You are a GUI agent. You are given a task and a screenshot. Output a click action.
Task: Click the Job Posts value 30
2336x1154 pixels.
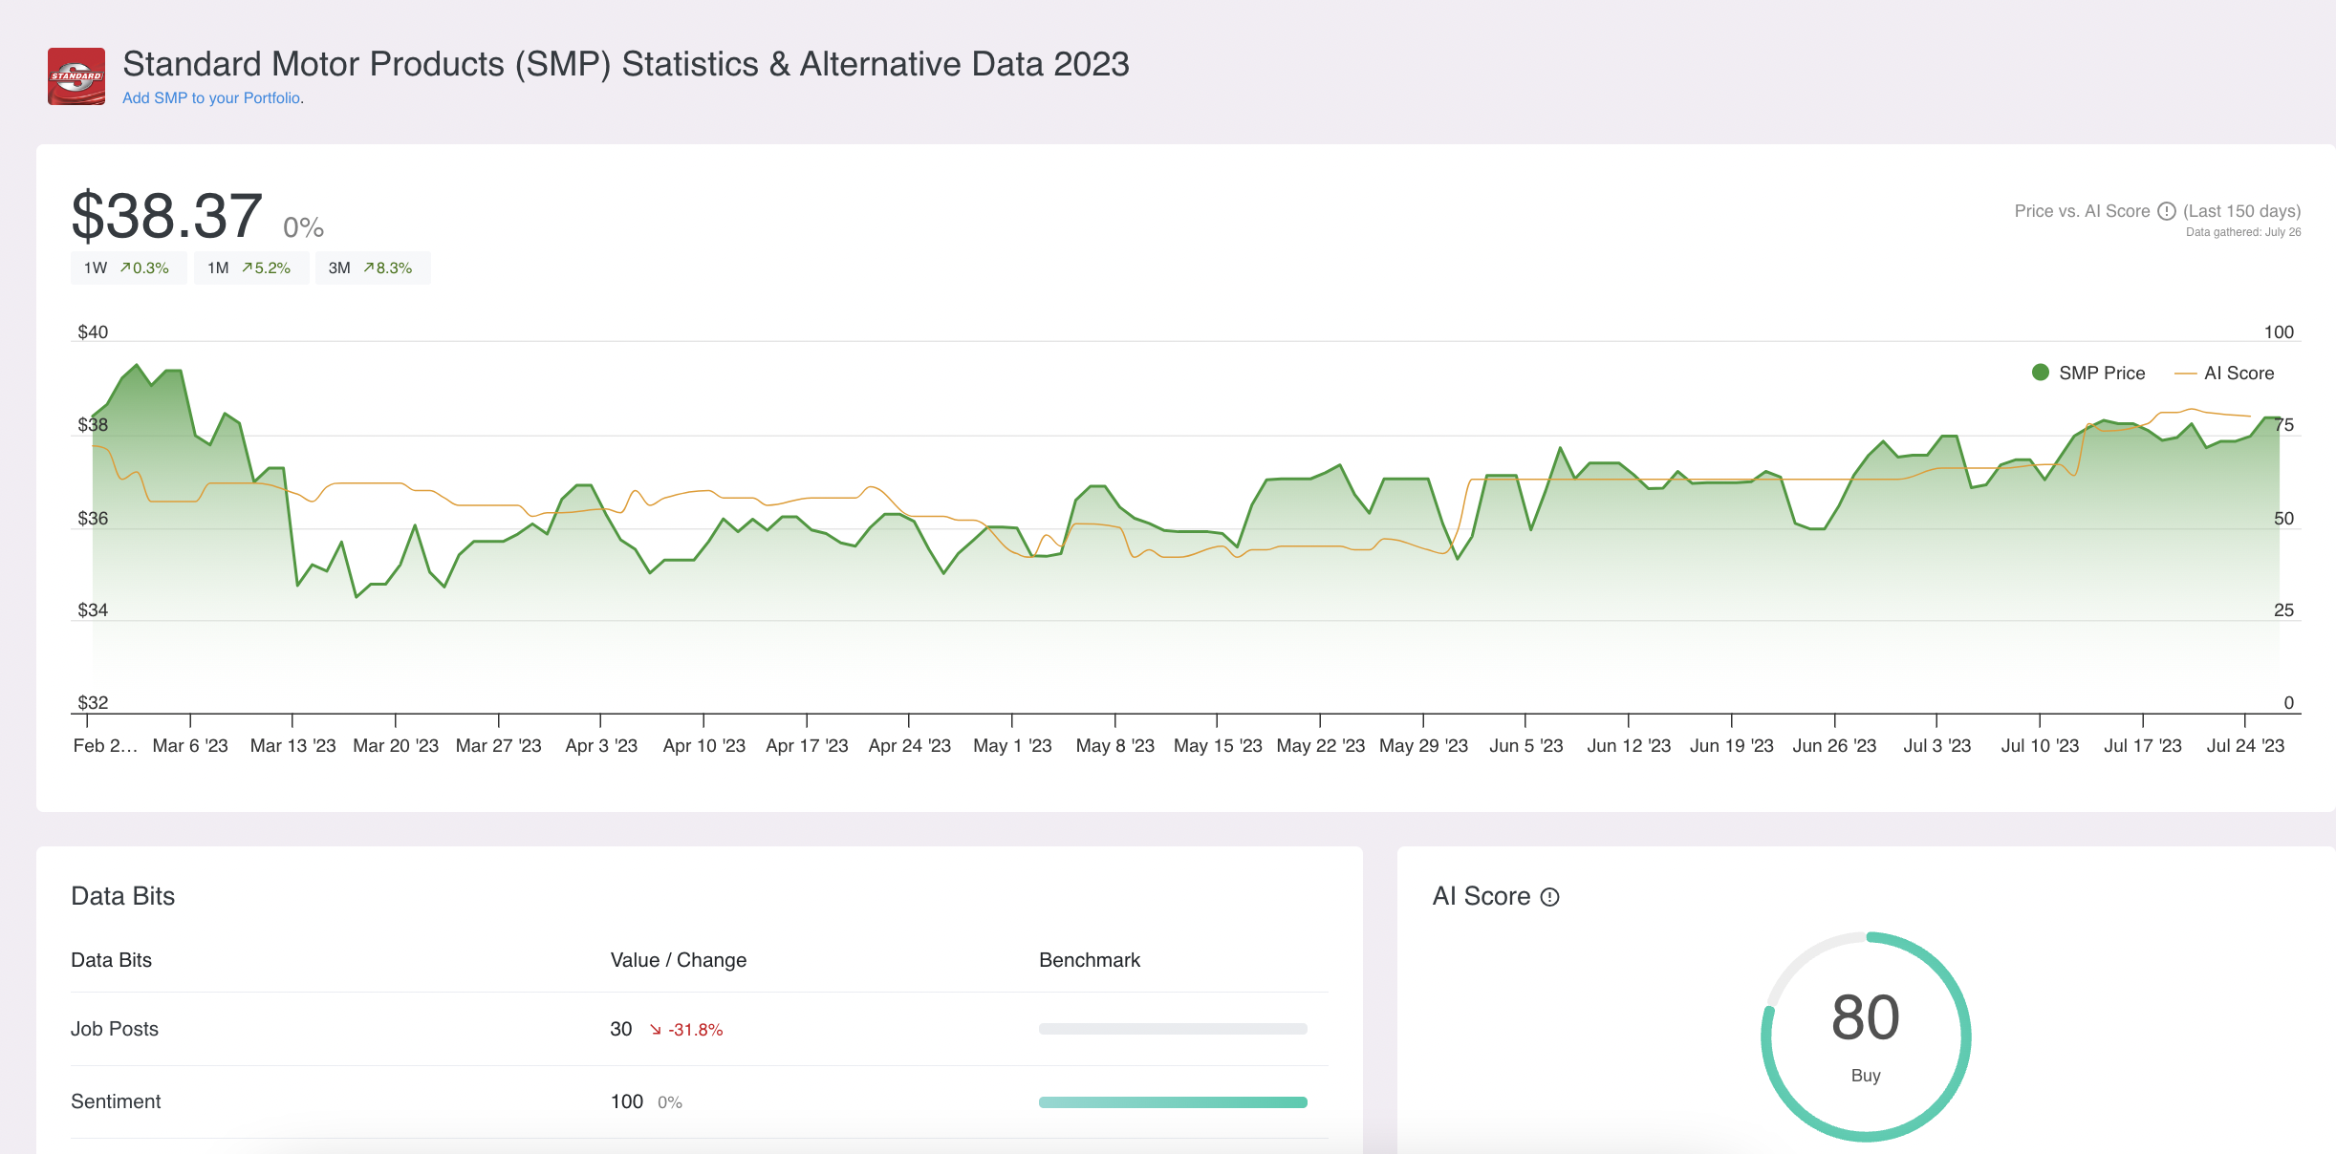[x=621, y=1029]
